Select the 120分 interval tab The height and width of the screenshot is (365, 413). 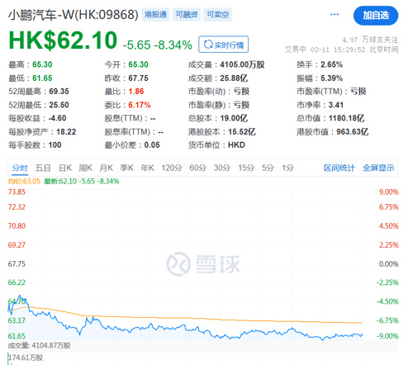click(x=172, y=168)
